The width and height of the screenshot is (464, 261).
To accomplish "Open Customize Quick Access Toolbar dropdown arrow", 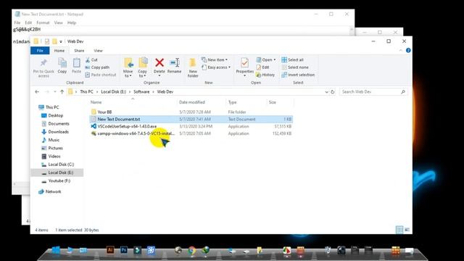I will pyautogui.click(x=61, y=41).
